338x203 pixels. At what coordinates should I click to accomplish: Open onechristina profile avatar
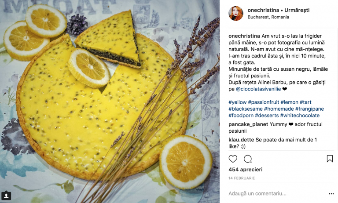236,13
